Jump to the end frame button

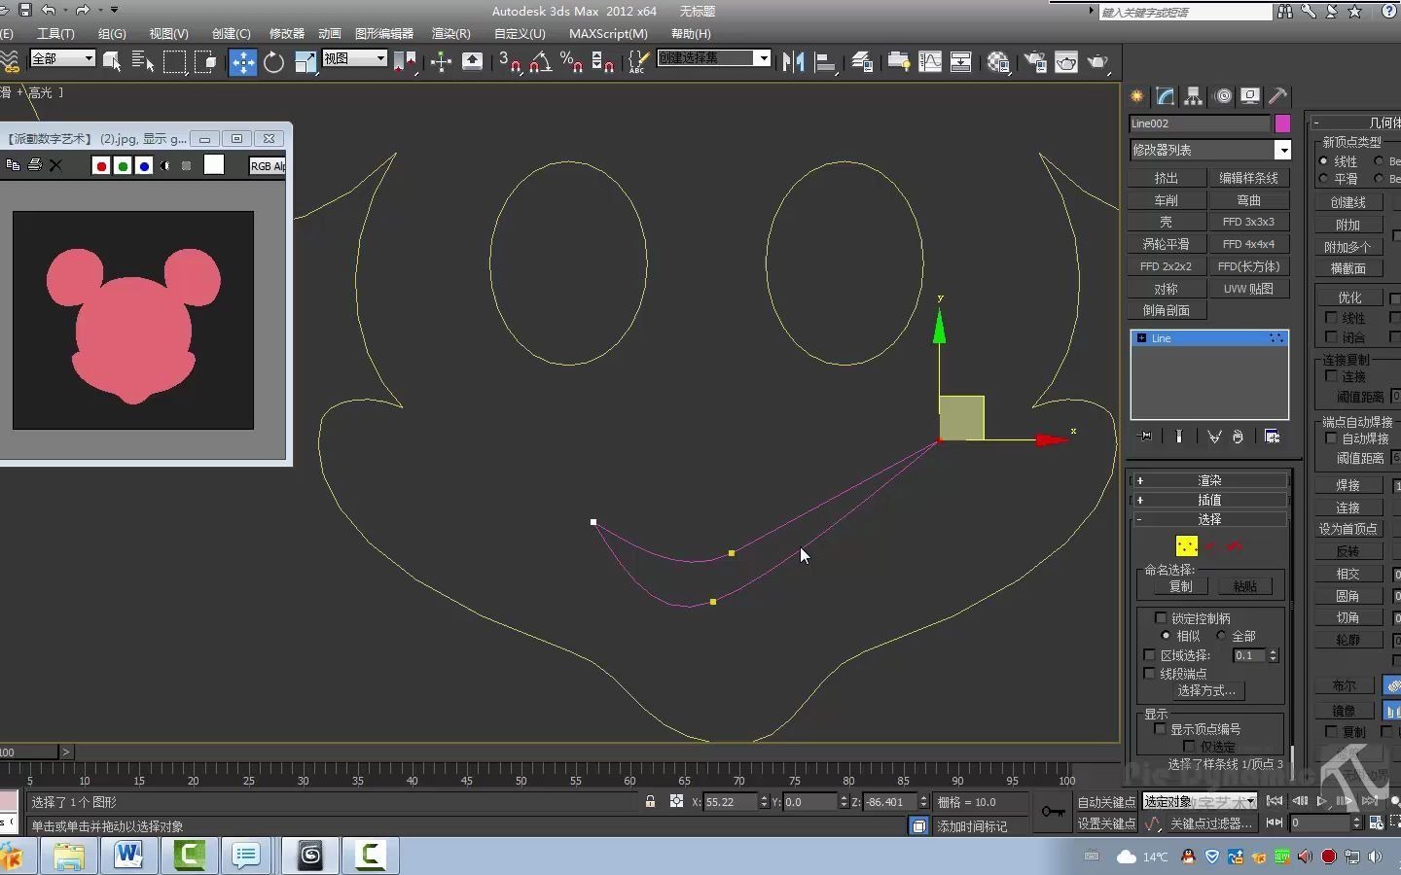(x=1370, y=801)
